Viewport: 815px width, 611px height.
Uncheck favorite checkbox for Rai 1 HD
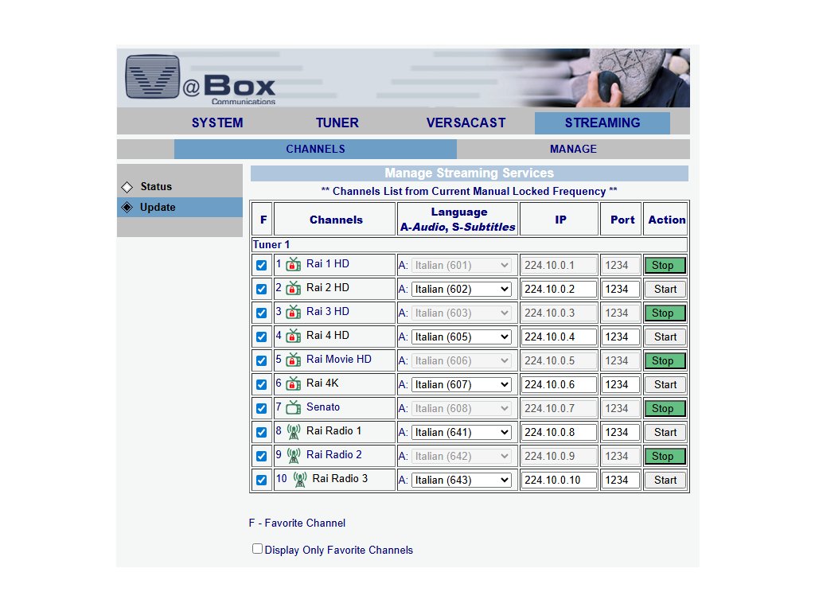[x=261, y=266]
